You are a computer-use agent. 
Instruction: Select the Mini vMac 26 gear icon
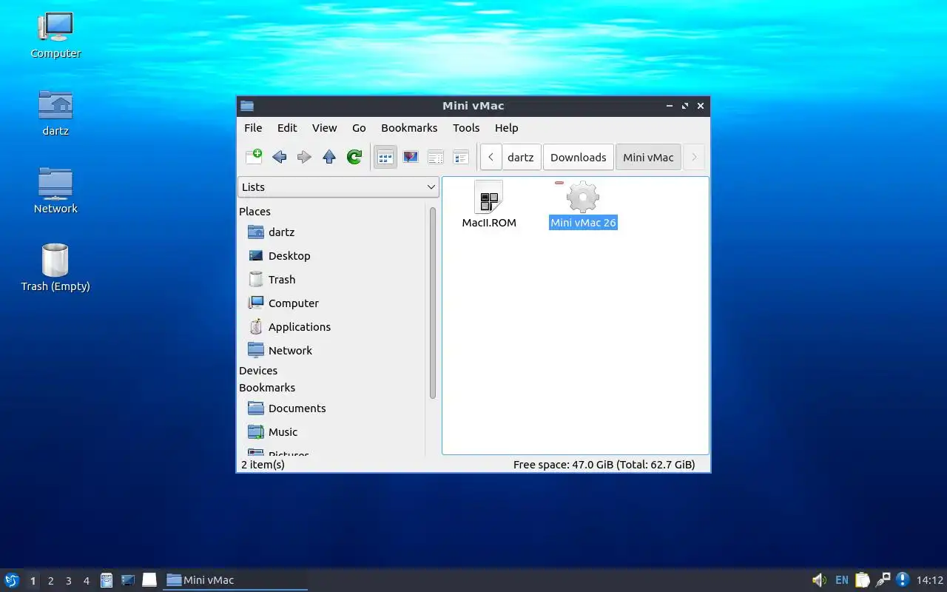[583, 198]
